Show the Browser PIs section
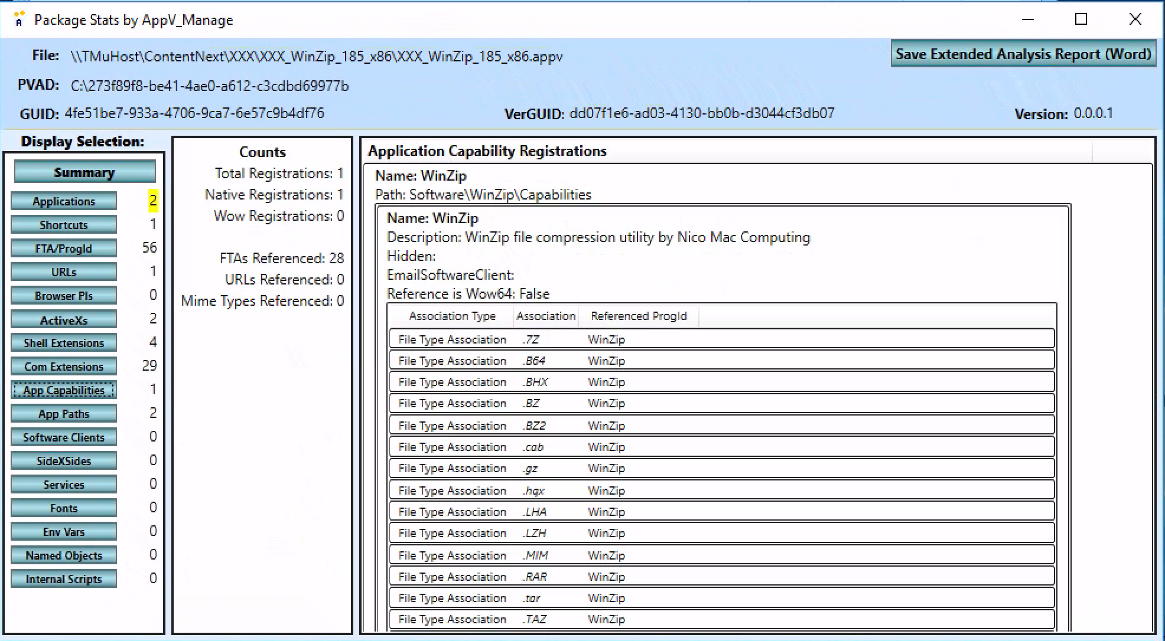This screenshot has width=1165, height=641. tap(64, 295)
